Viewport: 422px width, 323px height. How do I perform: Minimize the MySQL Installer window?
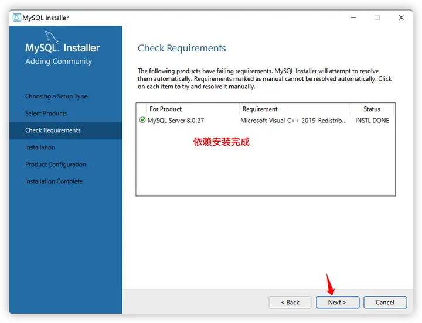coord(353,18)
